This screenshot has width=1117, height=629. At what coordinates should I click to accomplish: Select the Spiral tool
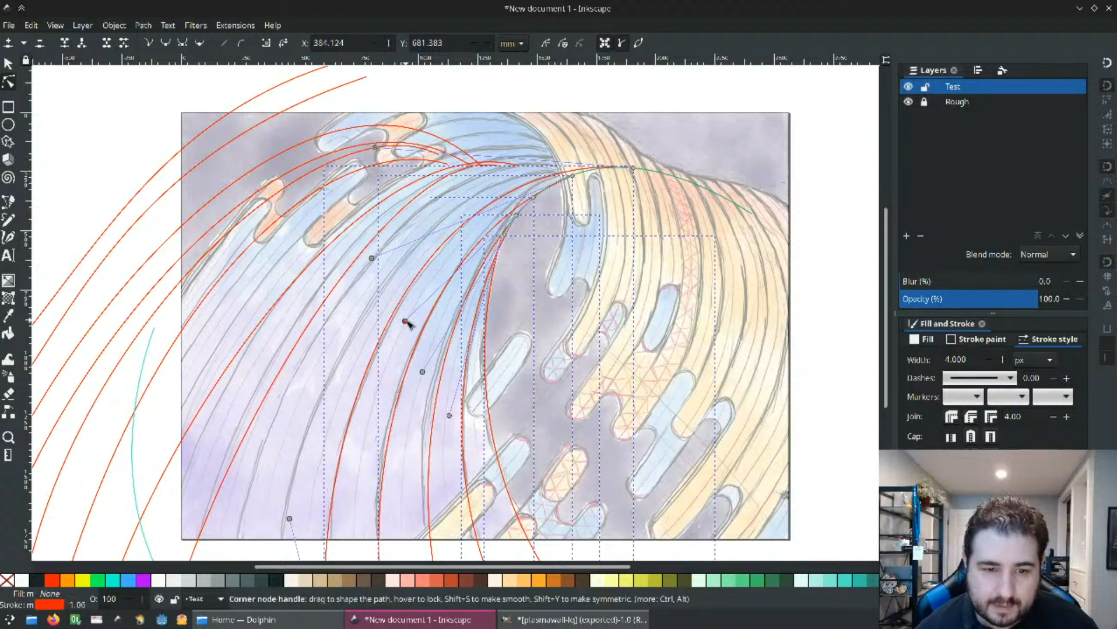8,177
